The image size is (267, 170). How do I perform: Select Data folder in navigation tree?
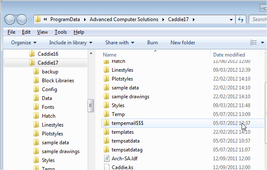coord(47,98)
